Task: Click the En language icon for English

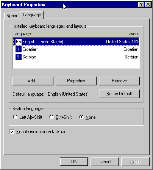Action: click(x=19, y=42)
